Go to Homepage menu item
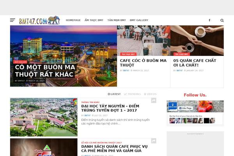The height and width of the screenshot is (156, 234). click(x=73, y=20)
